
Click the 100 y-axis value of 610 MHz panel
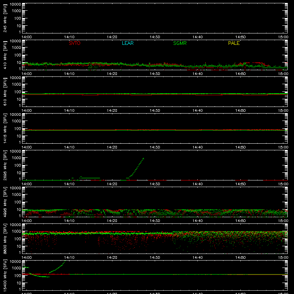click(18, 92)
